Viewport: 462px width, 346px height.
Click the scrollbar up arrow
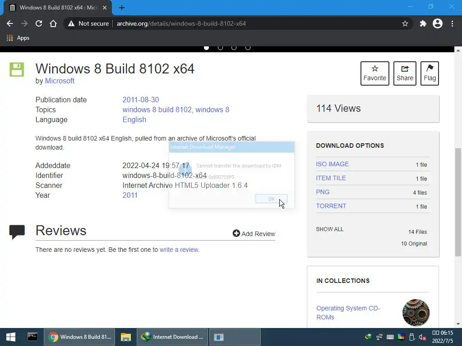pos(458,50)
